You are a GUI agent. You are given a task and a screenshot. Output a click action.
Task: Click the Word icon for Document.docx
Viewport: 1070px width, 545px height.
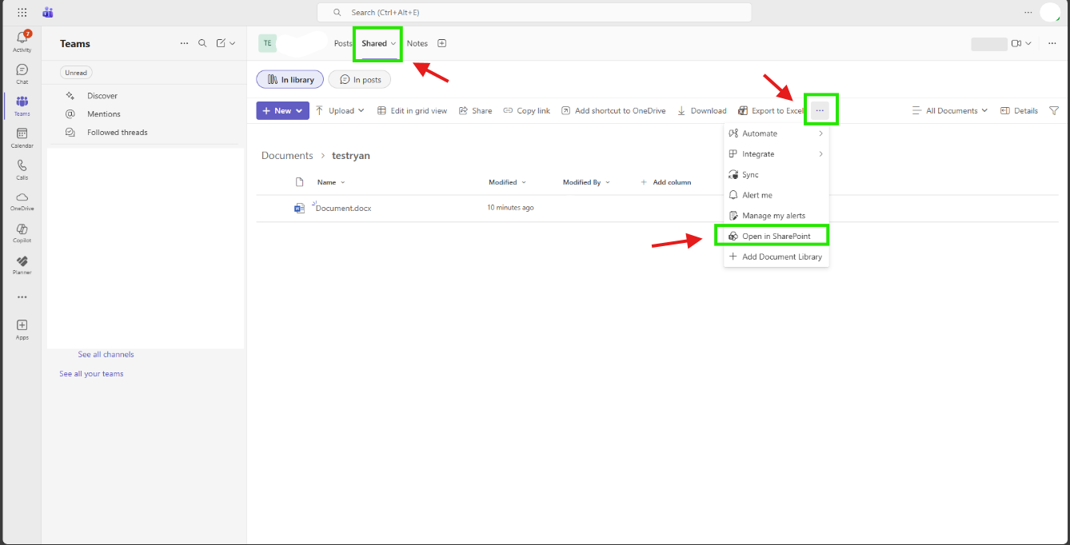pyautogui.click(x=299, y=208)
